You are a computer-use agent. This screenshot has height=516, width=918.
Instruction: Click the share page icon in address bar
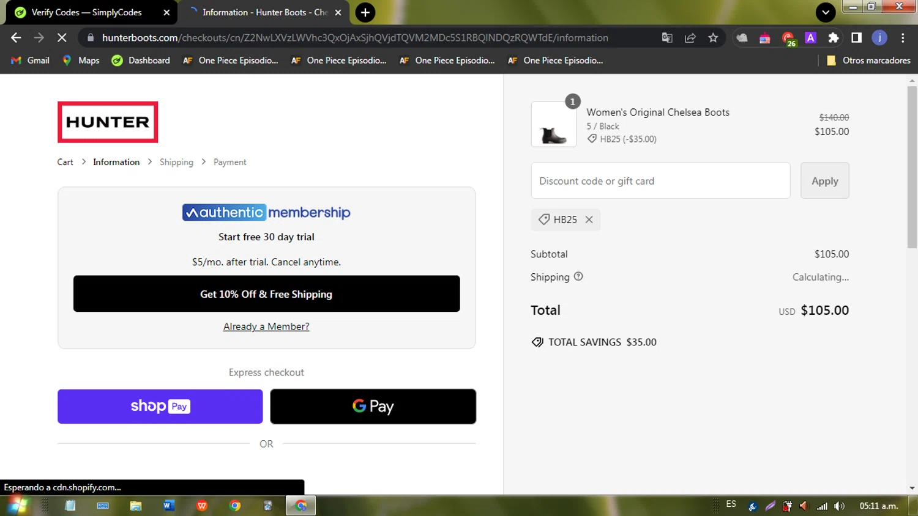(x=690, y=38)
